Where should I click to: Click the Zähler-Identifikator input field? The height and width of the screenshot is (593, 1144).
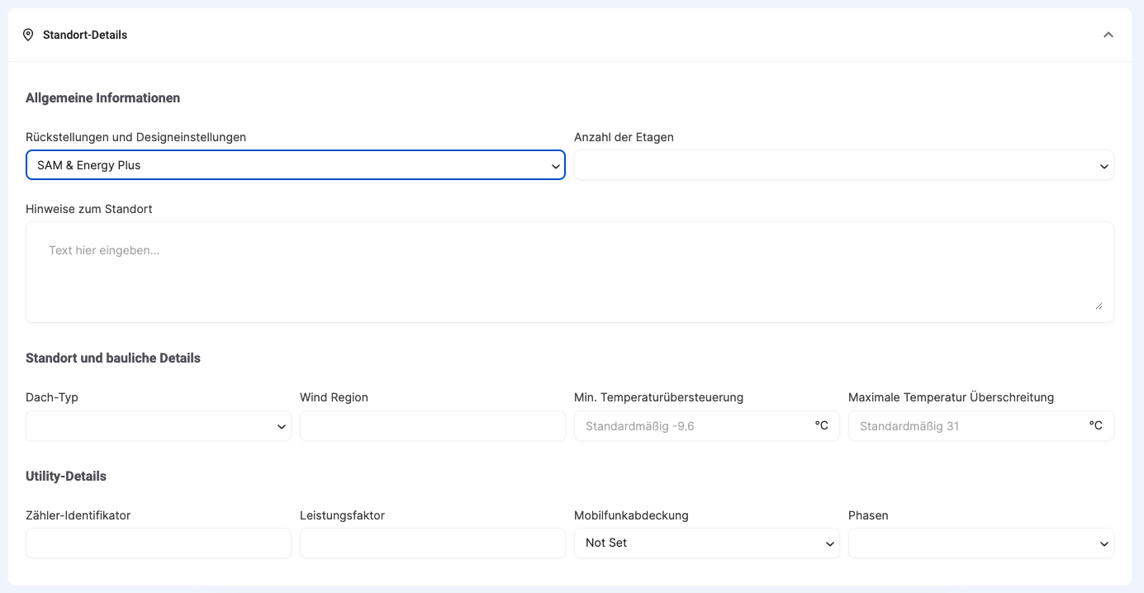(158, 543)
